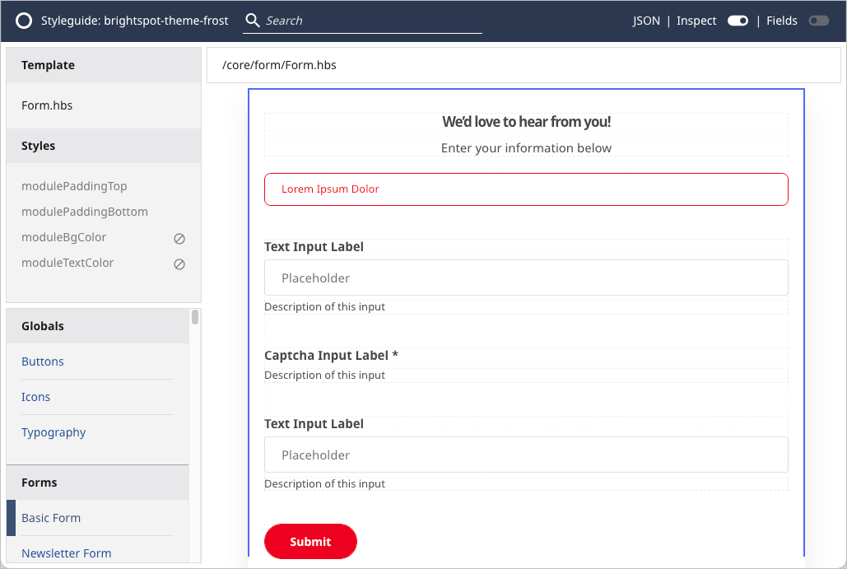Switch to the Newsletter Form

(x=66, y=553)
